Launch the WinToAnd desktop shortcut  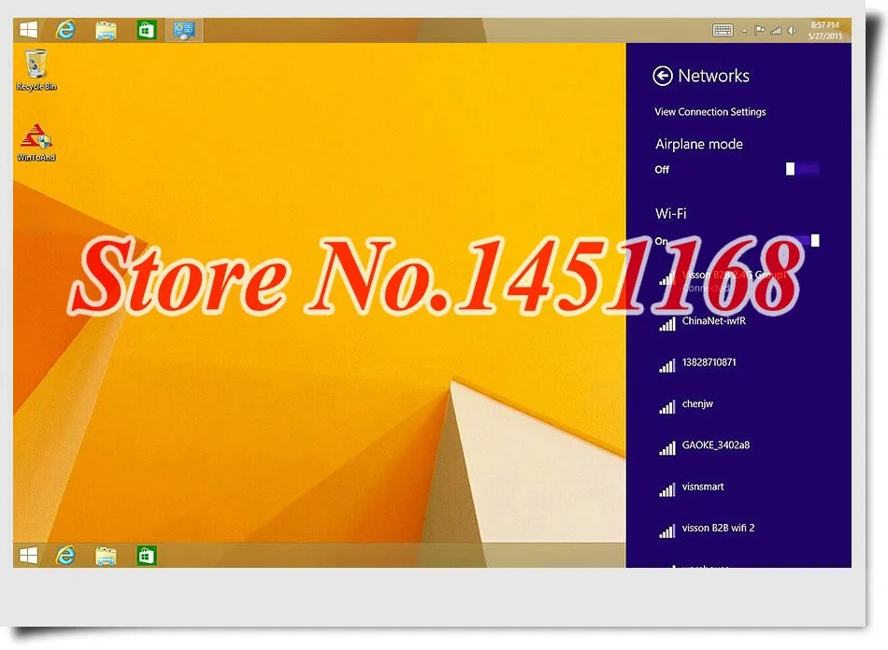(36, 143)
